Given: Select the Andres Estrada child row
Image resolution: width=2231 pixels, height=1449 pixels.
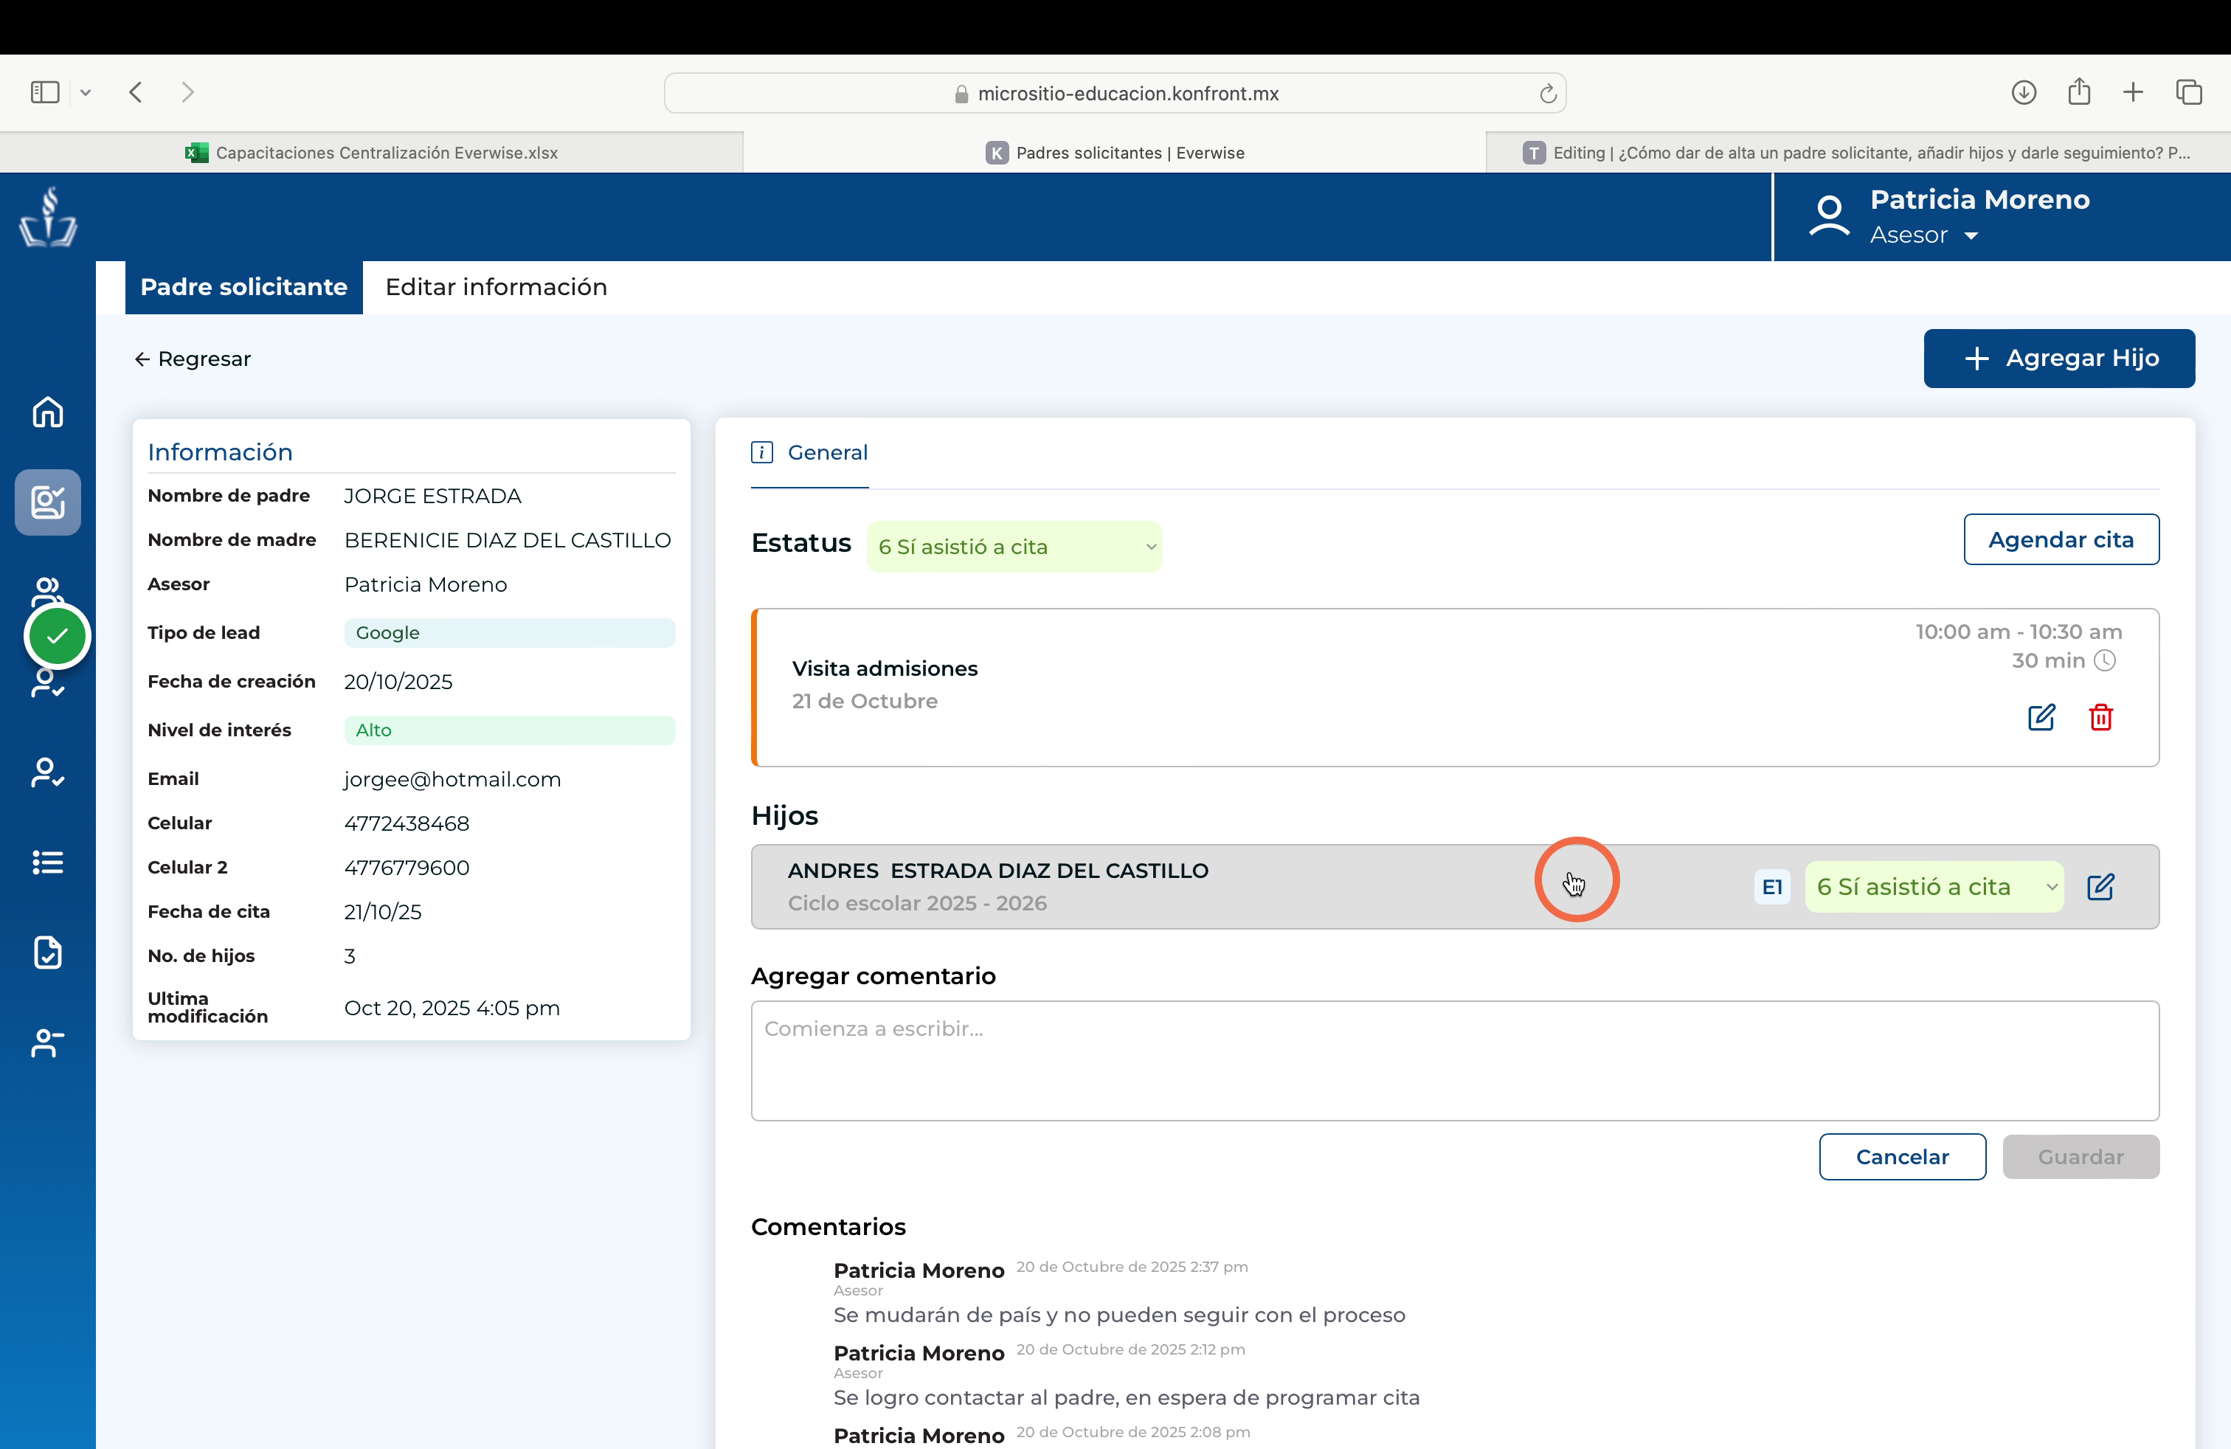Looking at the screenshot, I should point(1455,887).
